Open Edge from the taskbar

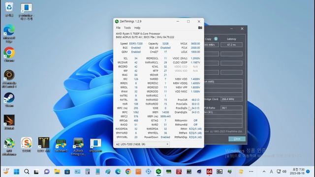pyautogui.click(x=118, y=172)
